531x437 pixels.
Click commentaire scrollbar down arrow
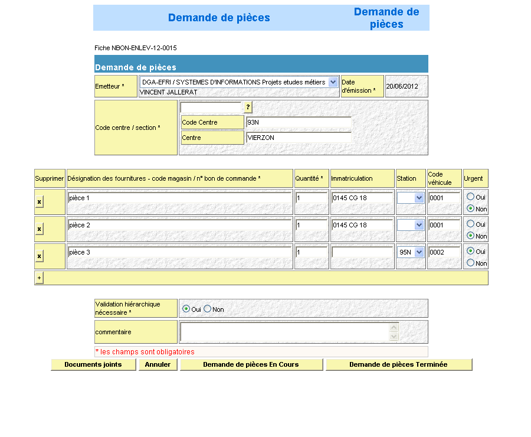click(x=394, y=336)
